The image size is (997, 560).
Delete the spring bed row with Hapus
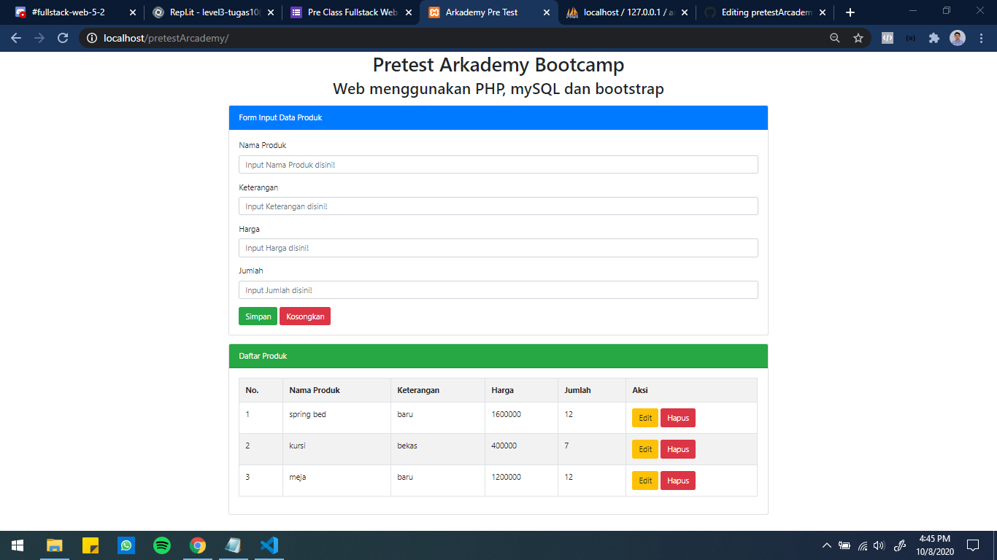[678, 418]
